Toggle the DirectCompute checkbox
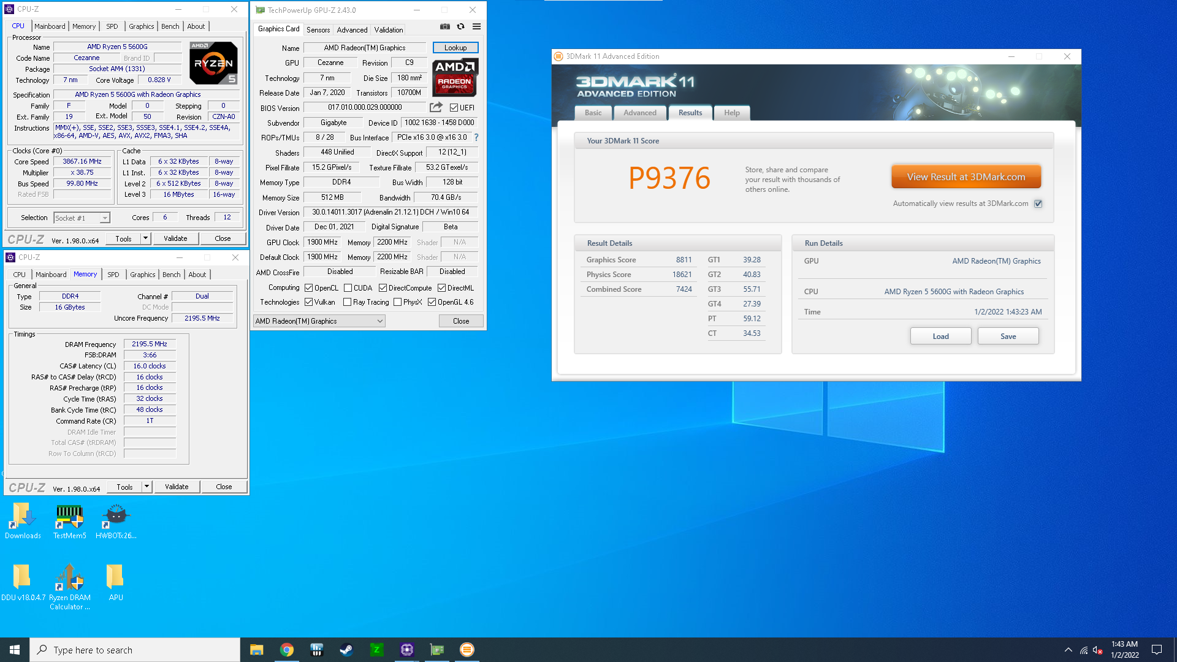This screenshot has width=1177, height=662. [x=383, y=288]
